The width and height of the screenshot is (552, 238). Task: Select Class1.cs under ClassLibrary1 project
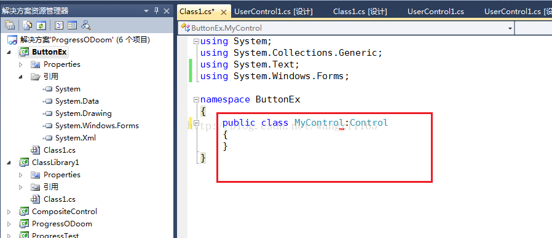60,199
